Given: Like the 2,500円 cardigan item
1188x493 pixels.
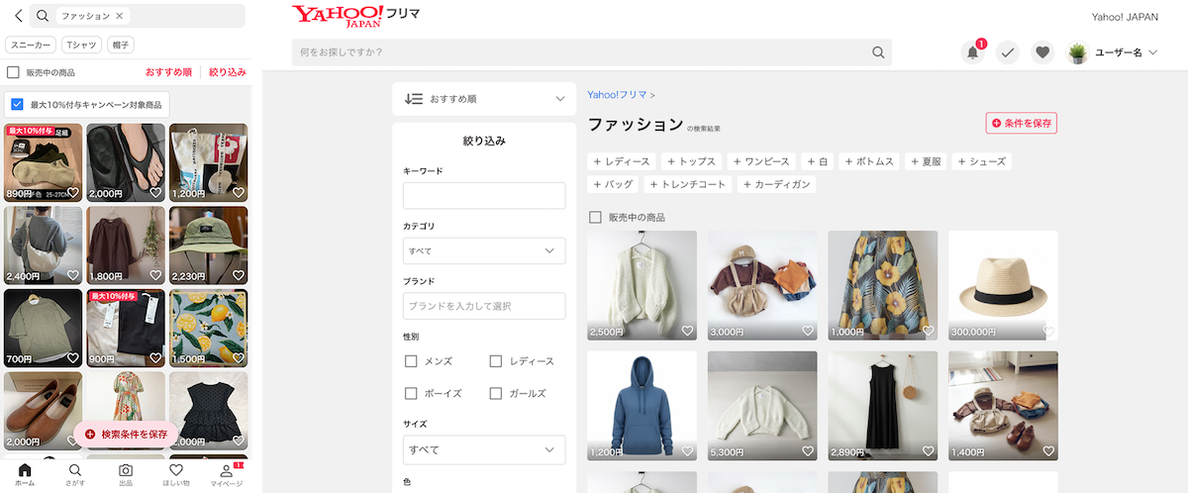Looking at the screenshot, I should [x=687, y=331].
